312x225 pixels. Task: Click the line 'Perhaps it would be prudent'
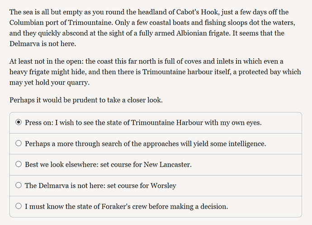click(86, 100)
